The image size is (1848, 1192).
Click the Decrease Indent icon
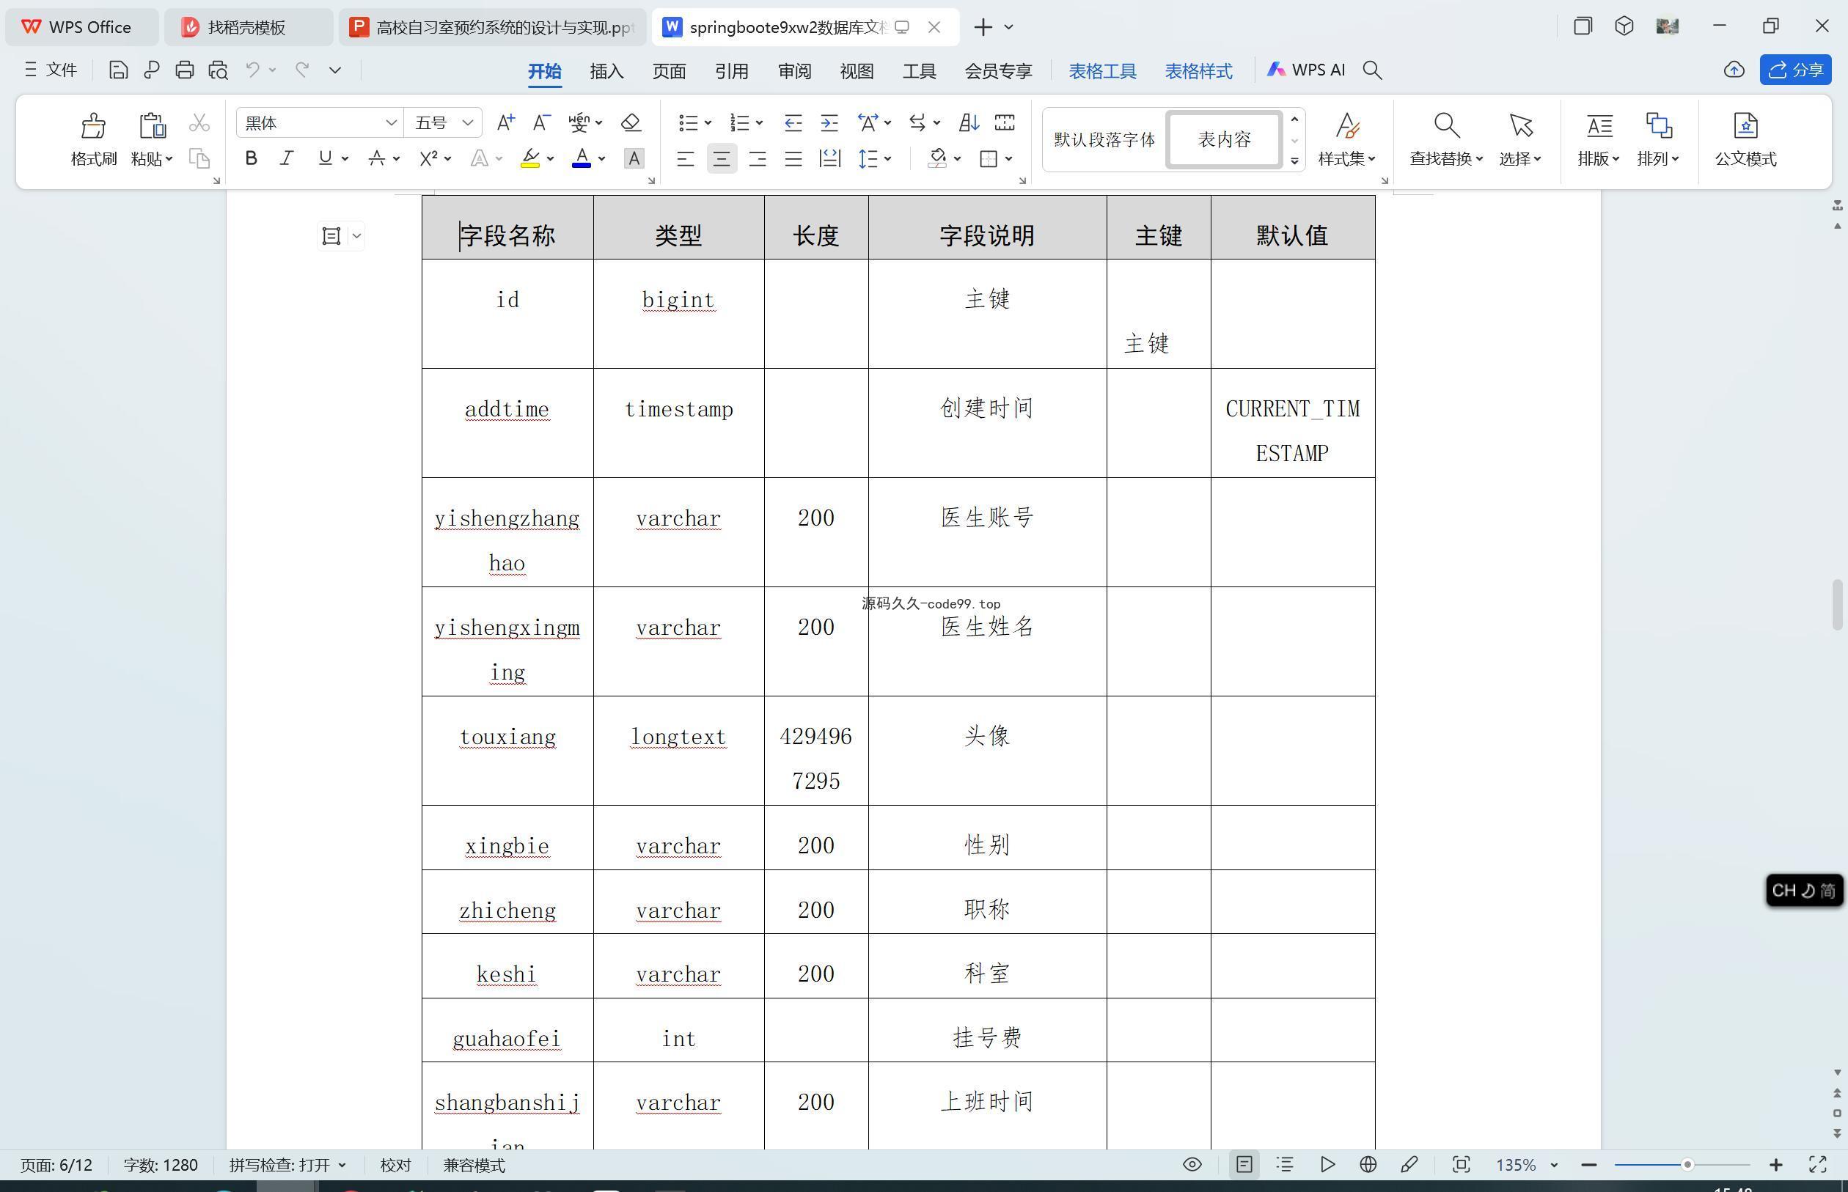point(793,122)
